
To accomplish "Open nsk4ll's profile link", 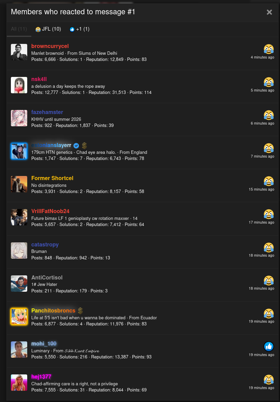I will pyautogui.click(x=39, y=79).
